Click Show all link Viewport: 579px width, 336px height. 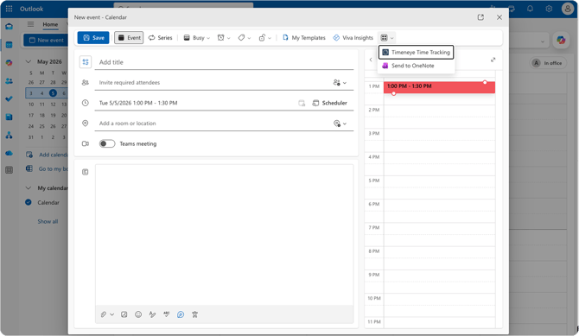[48, 221]
